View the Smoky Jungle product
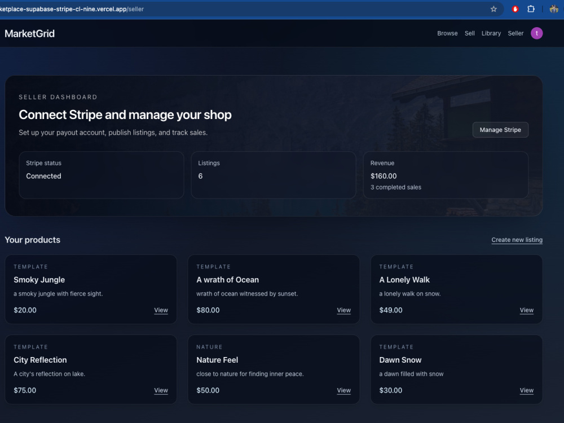 click(161, 310)
